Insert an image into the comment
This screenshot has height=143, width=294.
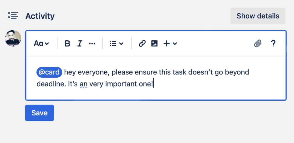coord(154,44)
